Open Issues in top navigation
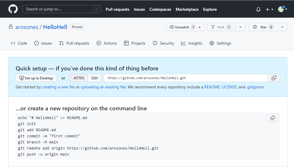The image size is (294, 168). pyautogui.click(x=139, y=9)
